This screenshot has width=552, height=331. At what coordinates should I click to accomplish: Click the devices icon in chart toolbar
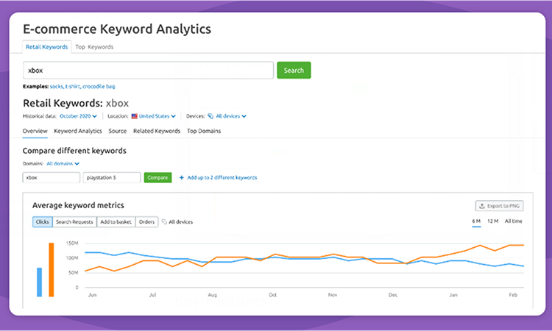164,221
